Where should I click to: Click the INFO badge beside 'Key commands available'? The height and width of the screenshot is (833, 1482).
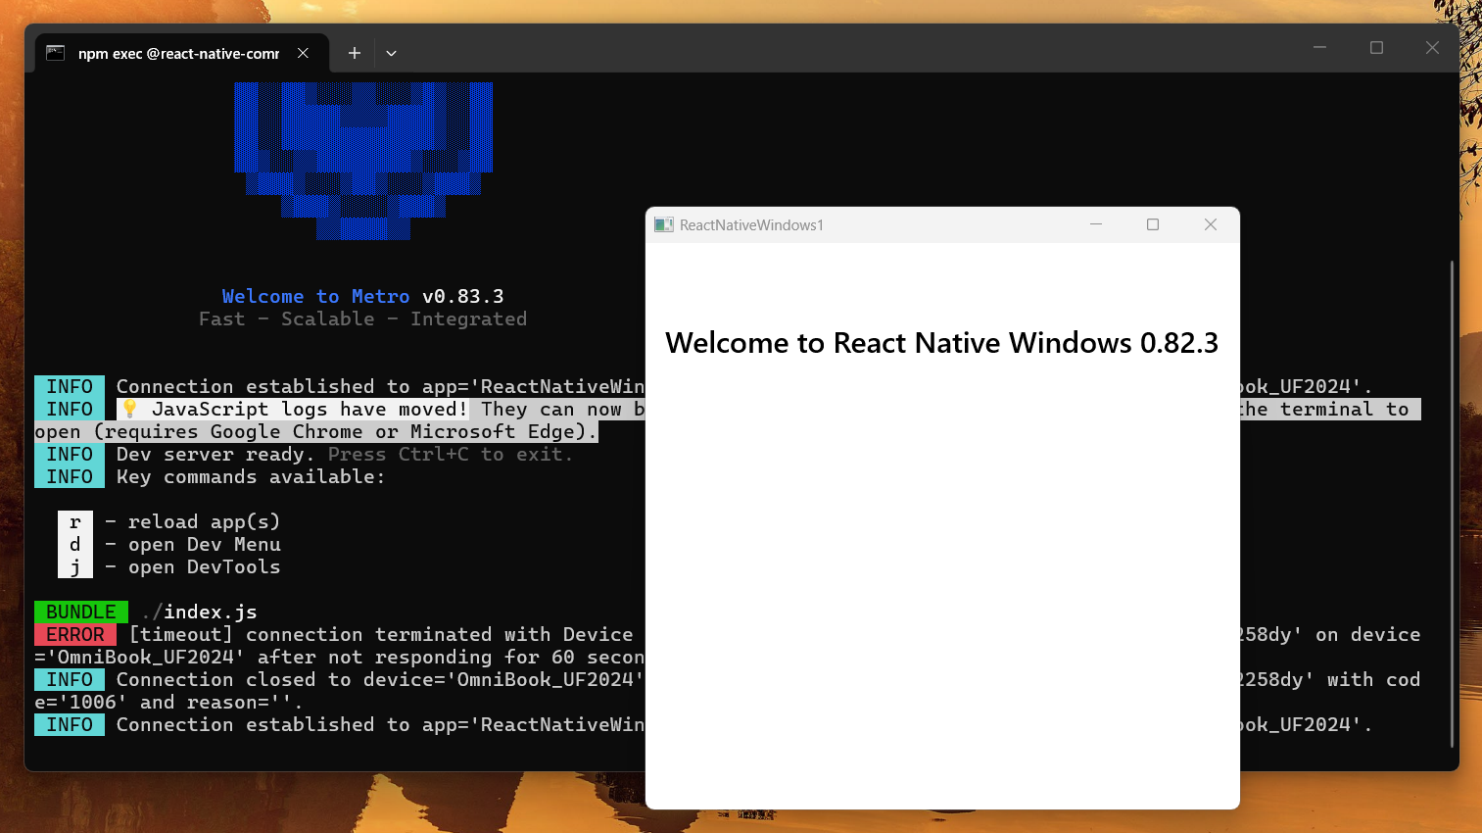pos(70,476)
